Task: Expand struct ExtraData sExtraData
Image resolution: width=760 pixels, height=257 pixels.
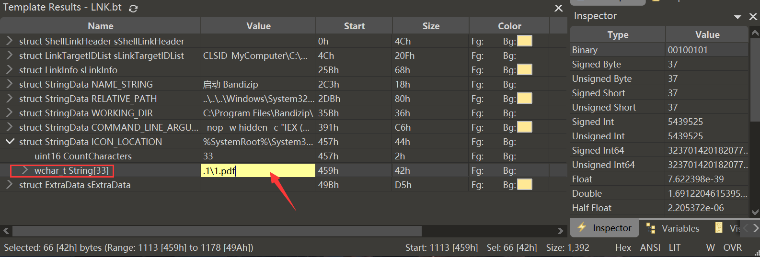Action: 9,185
